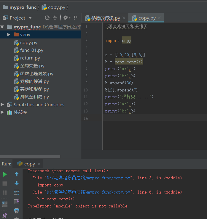Open copy.py in project tree

click(x=29, y=43)
